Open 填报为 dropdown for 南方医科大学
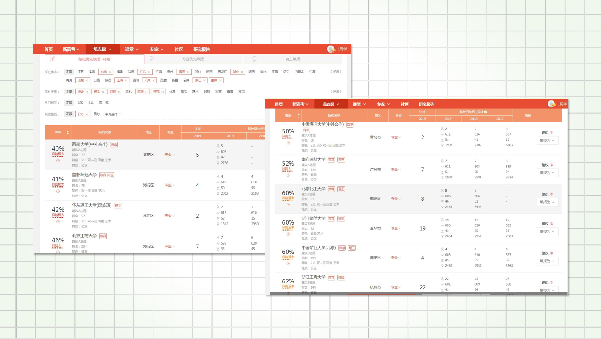 (547, 173)
